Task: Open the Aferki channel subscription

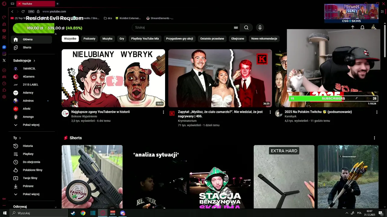Action: click(x=31, y=109)
